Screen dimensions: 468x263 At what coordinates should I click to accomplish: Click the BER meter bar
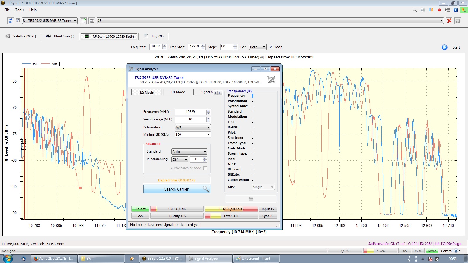tap(231, 209)
